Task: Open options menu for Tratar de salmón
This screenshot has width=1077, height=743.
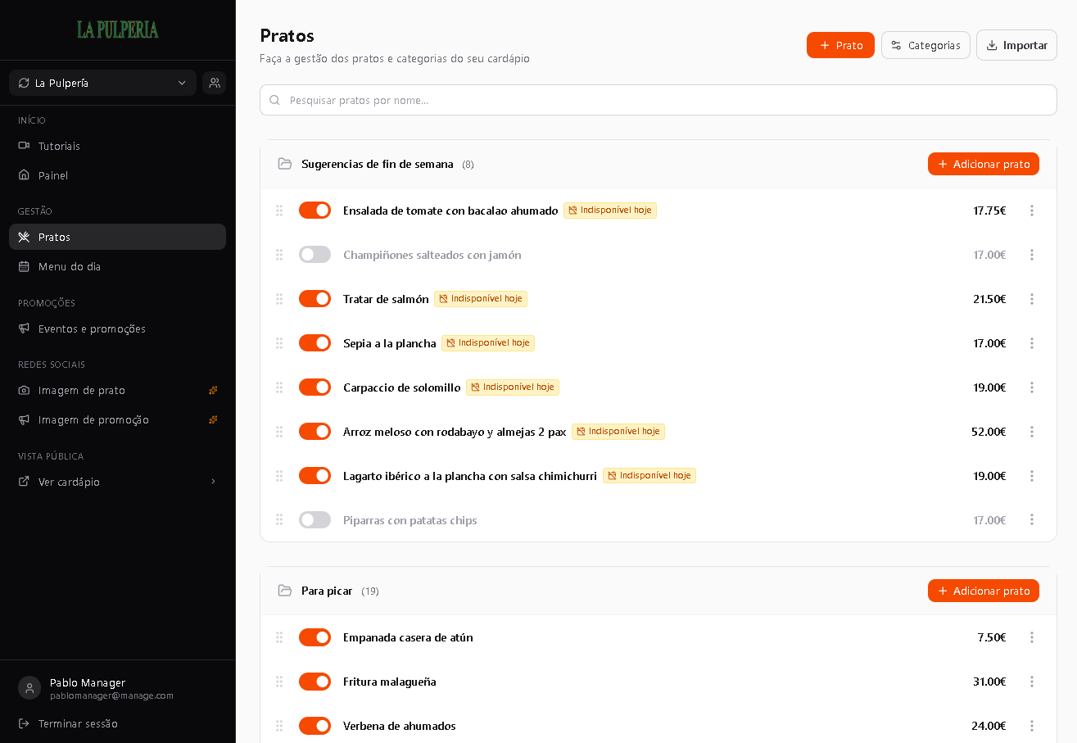Action: click(1032, 299)
